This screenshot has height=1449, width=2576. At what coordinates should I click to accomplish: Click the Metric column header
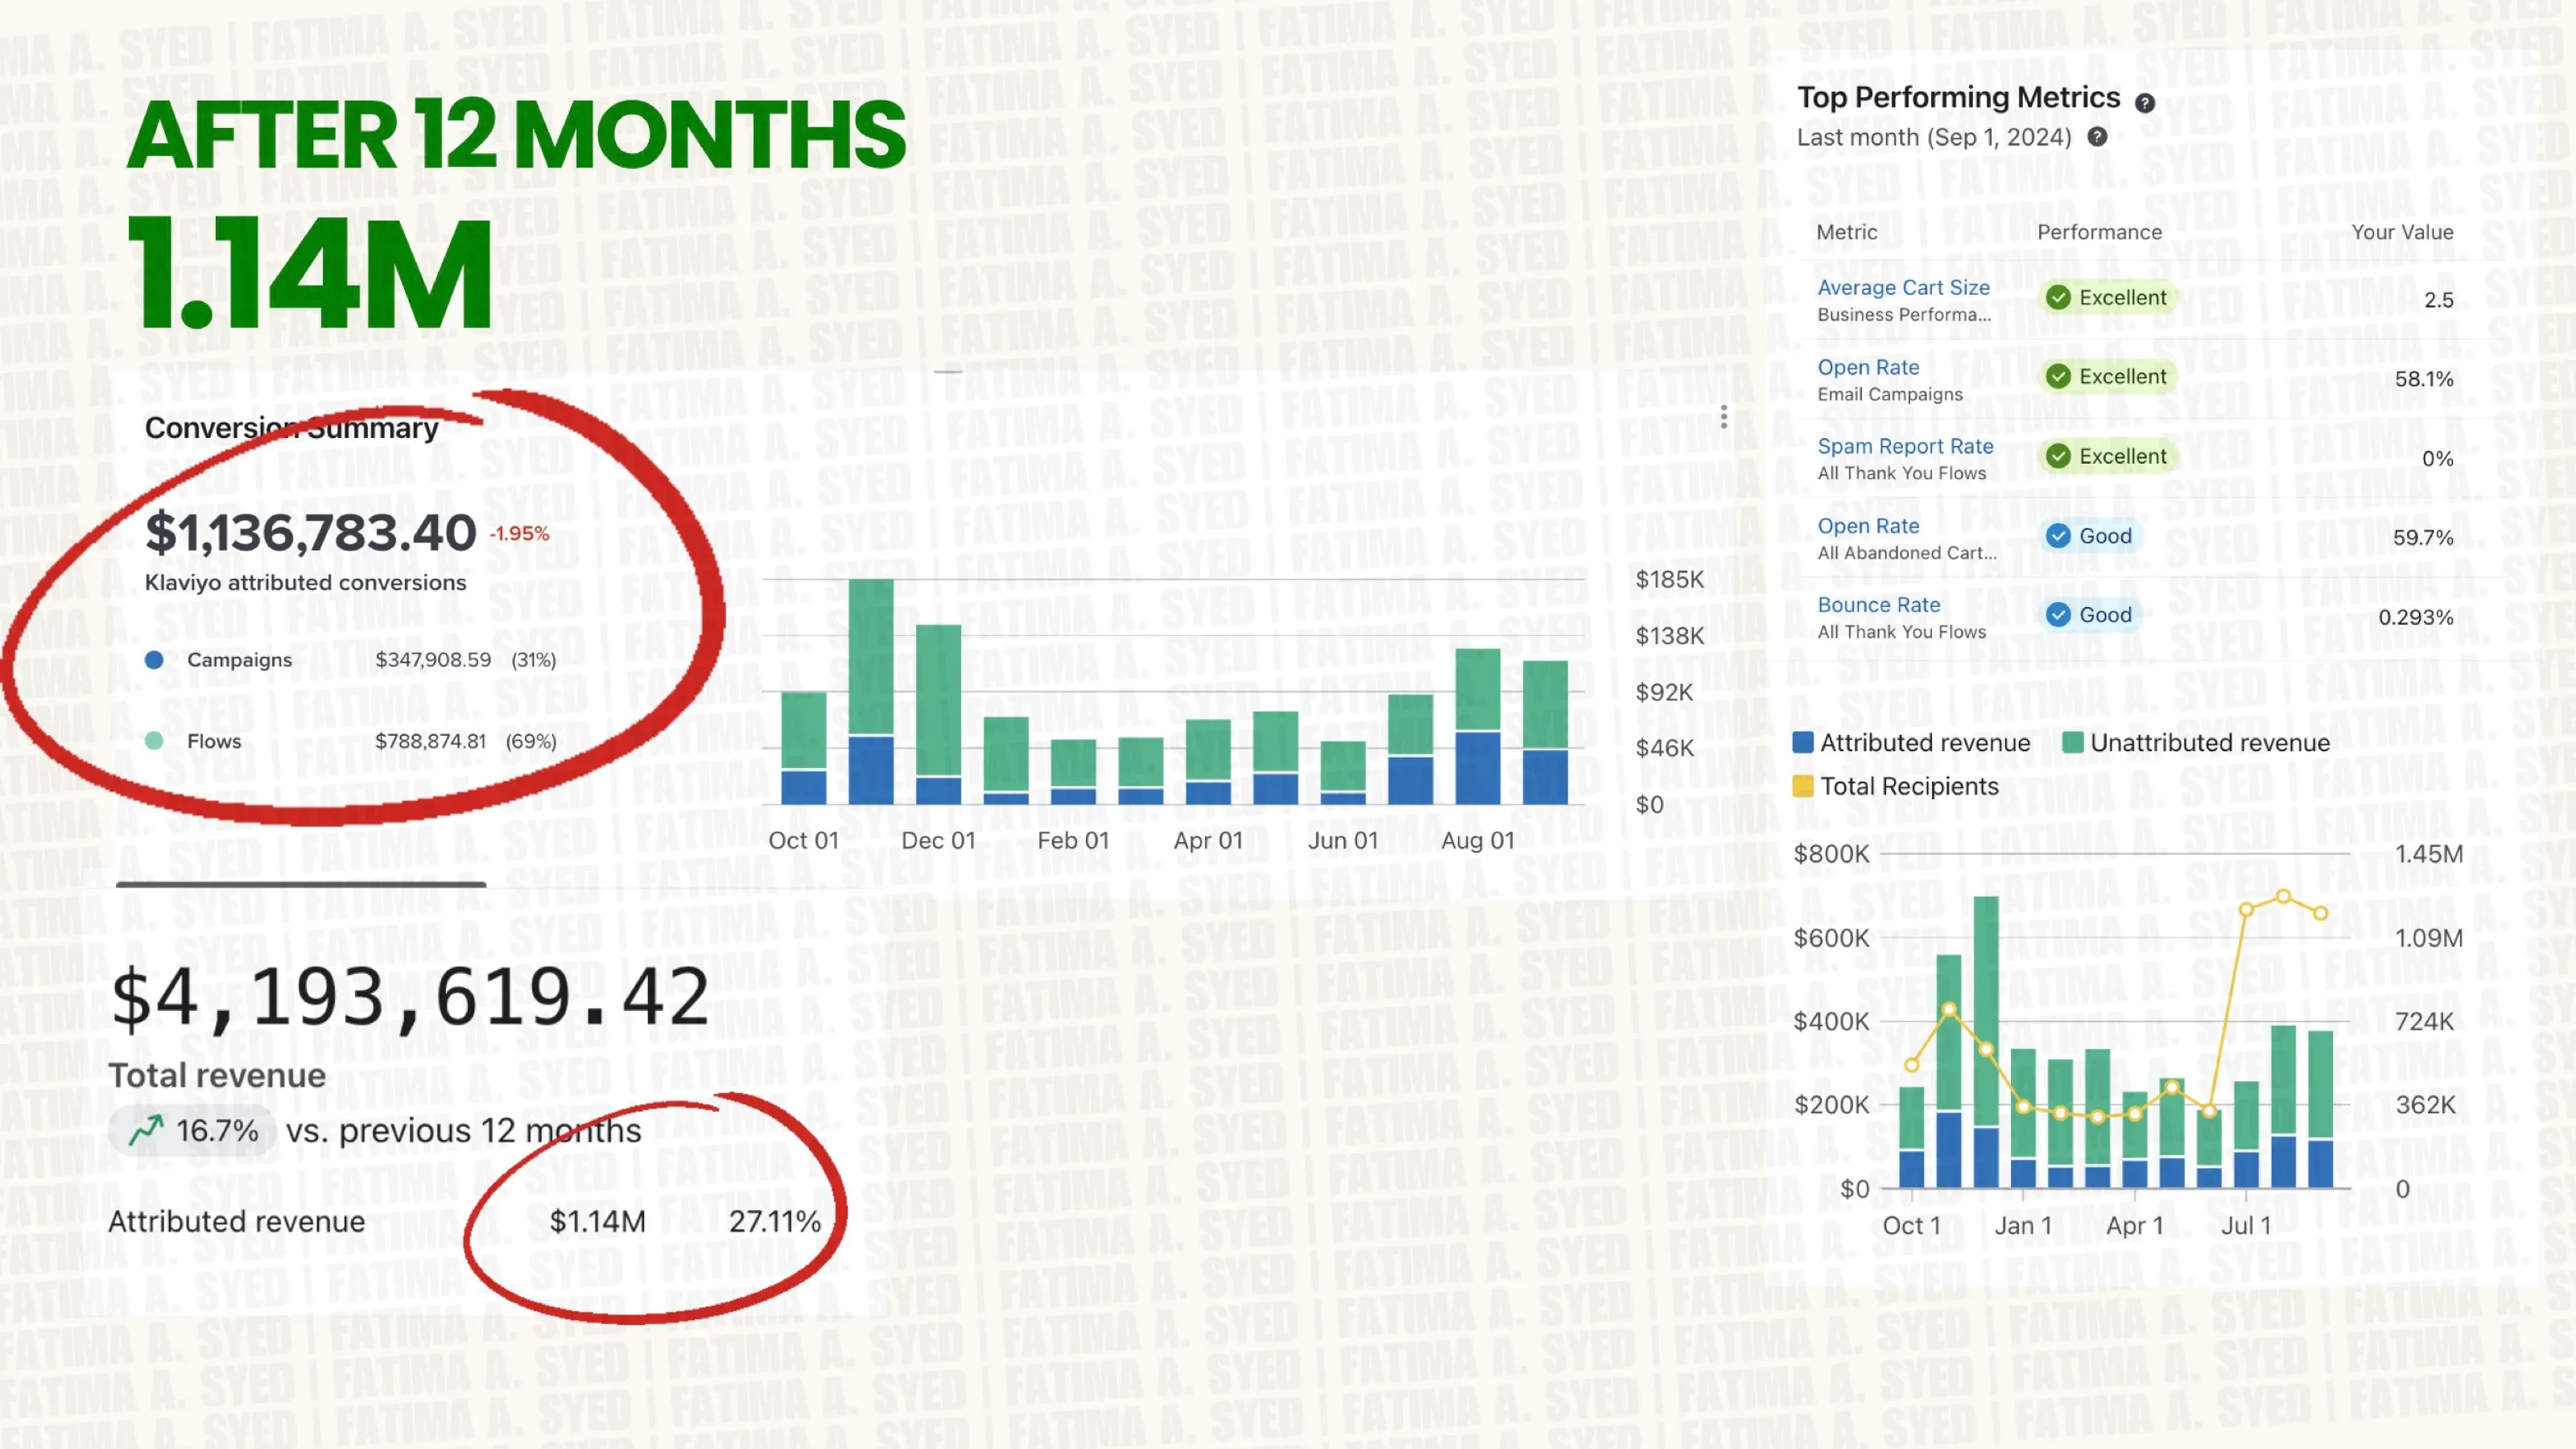(1846, 232)
